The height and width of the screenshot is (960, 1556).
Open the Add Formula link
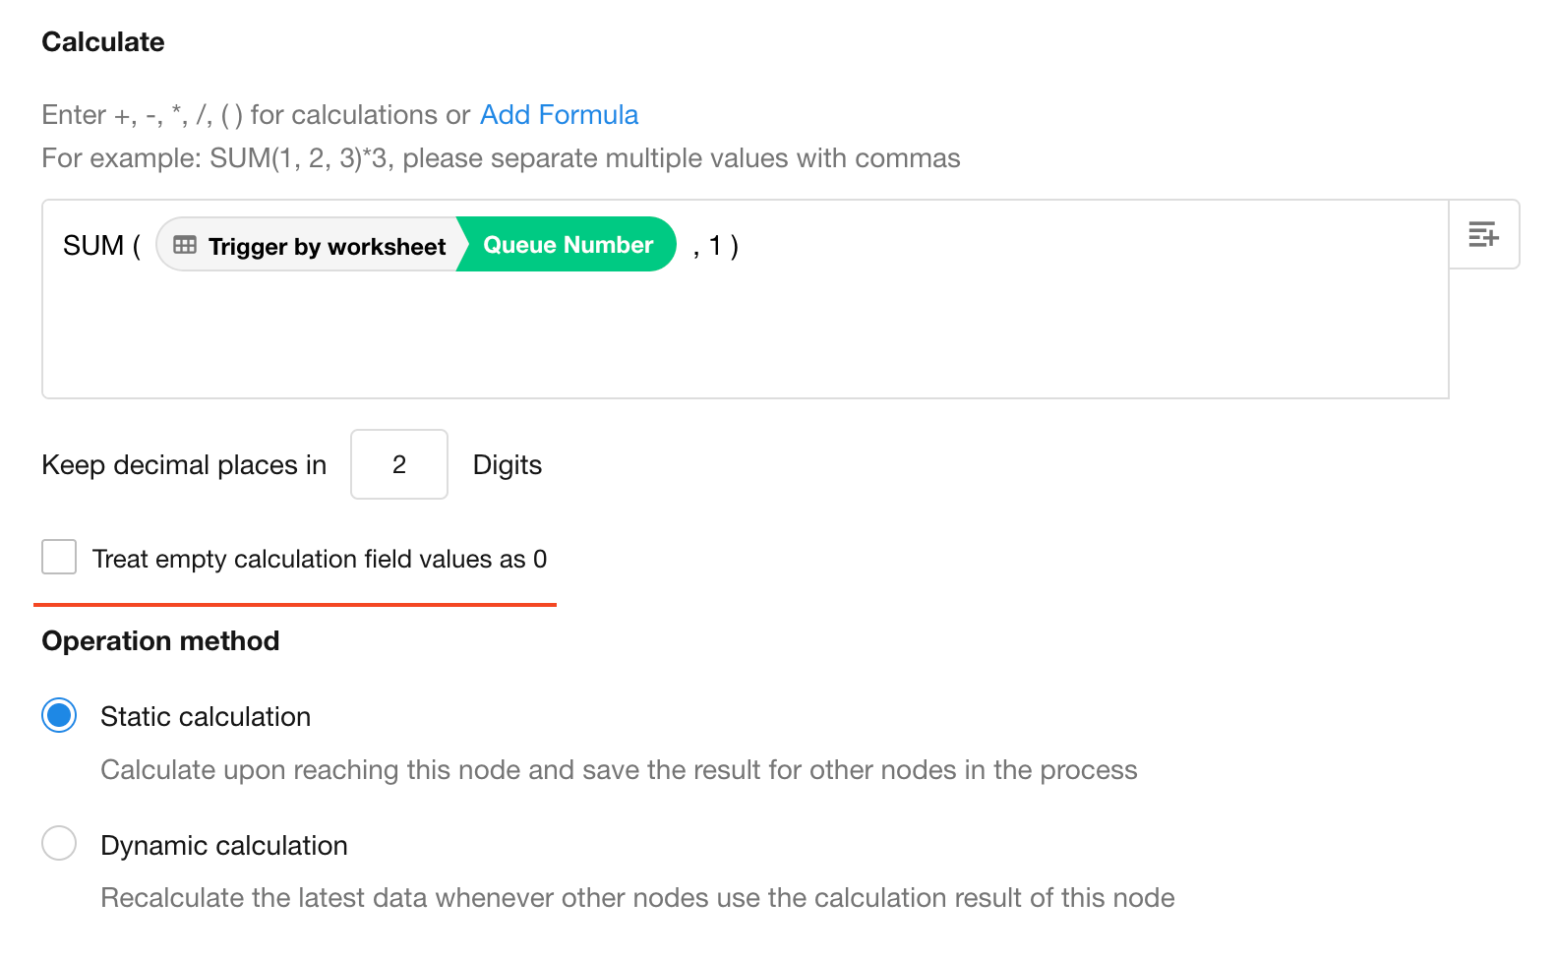point(559,115)
